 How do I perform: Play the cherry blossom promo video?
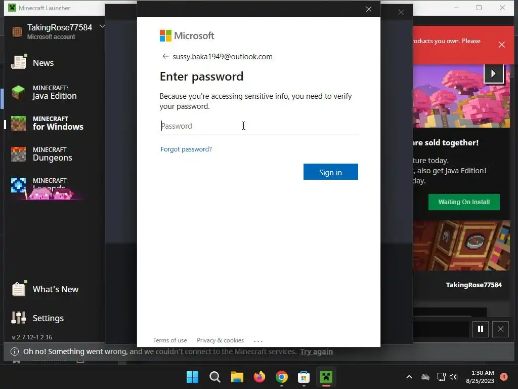coord(493,73)
